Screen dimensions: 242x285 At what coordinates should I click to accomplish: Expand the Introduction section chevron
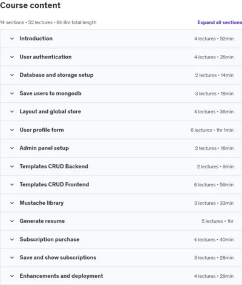(12, 39)
